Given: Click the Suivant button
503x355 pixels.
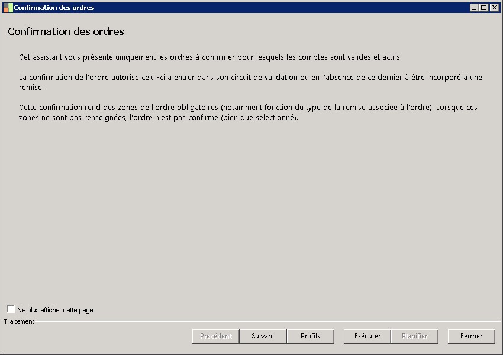Looking at the screenshot, I should point(263,336).
